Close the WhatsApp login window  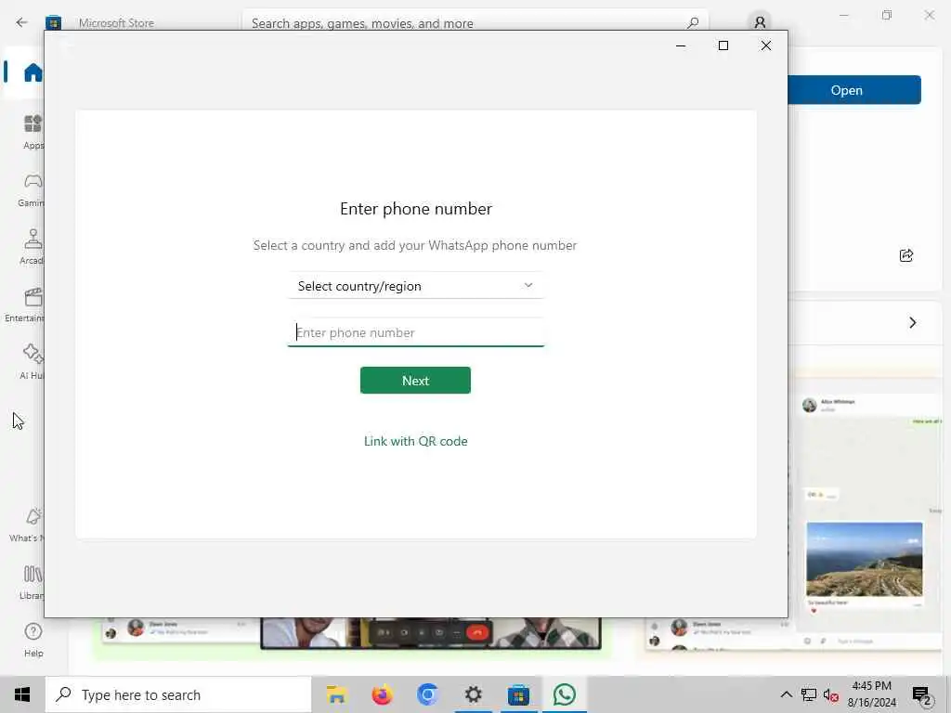point(766,45)
